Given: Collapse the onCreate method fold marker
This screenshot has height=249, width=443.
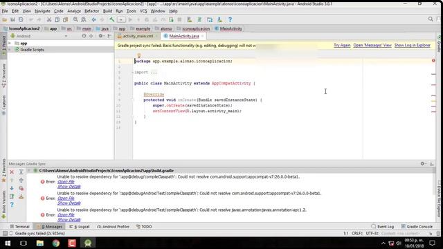Looking at the screenshot, I should pos(132,100).
